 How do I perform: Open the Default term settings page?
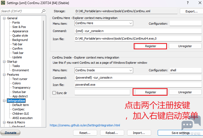pos(20,105)
